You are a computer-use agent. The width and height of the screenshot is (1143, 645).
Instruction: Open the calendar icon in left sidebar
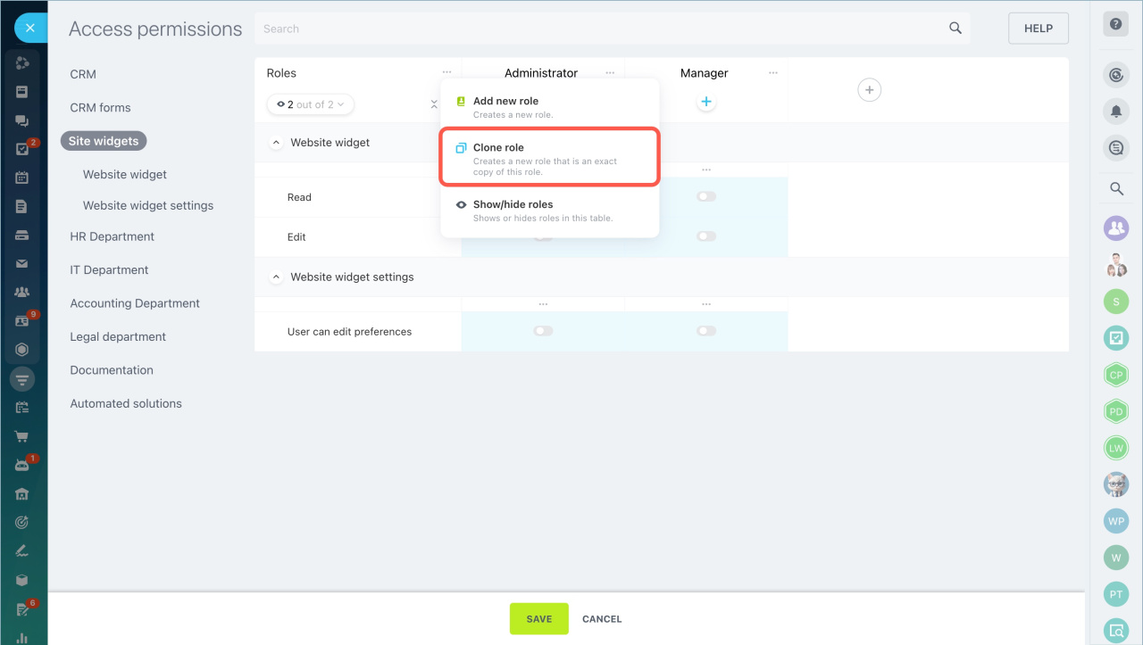(22, 178)
